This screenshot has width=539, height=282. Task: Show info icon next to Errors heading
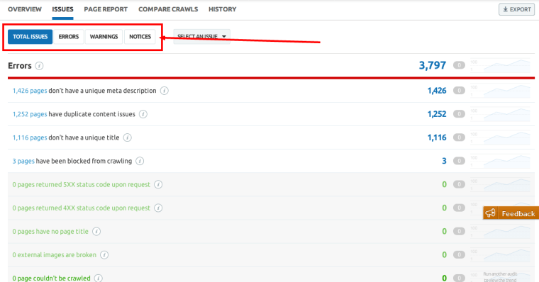(39, 66)
